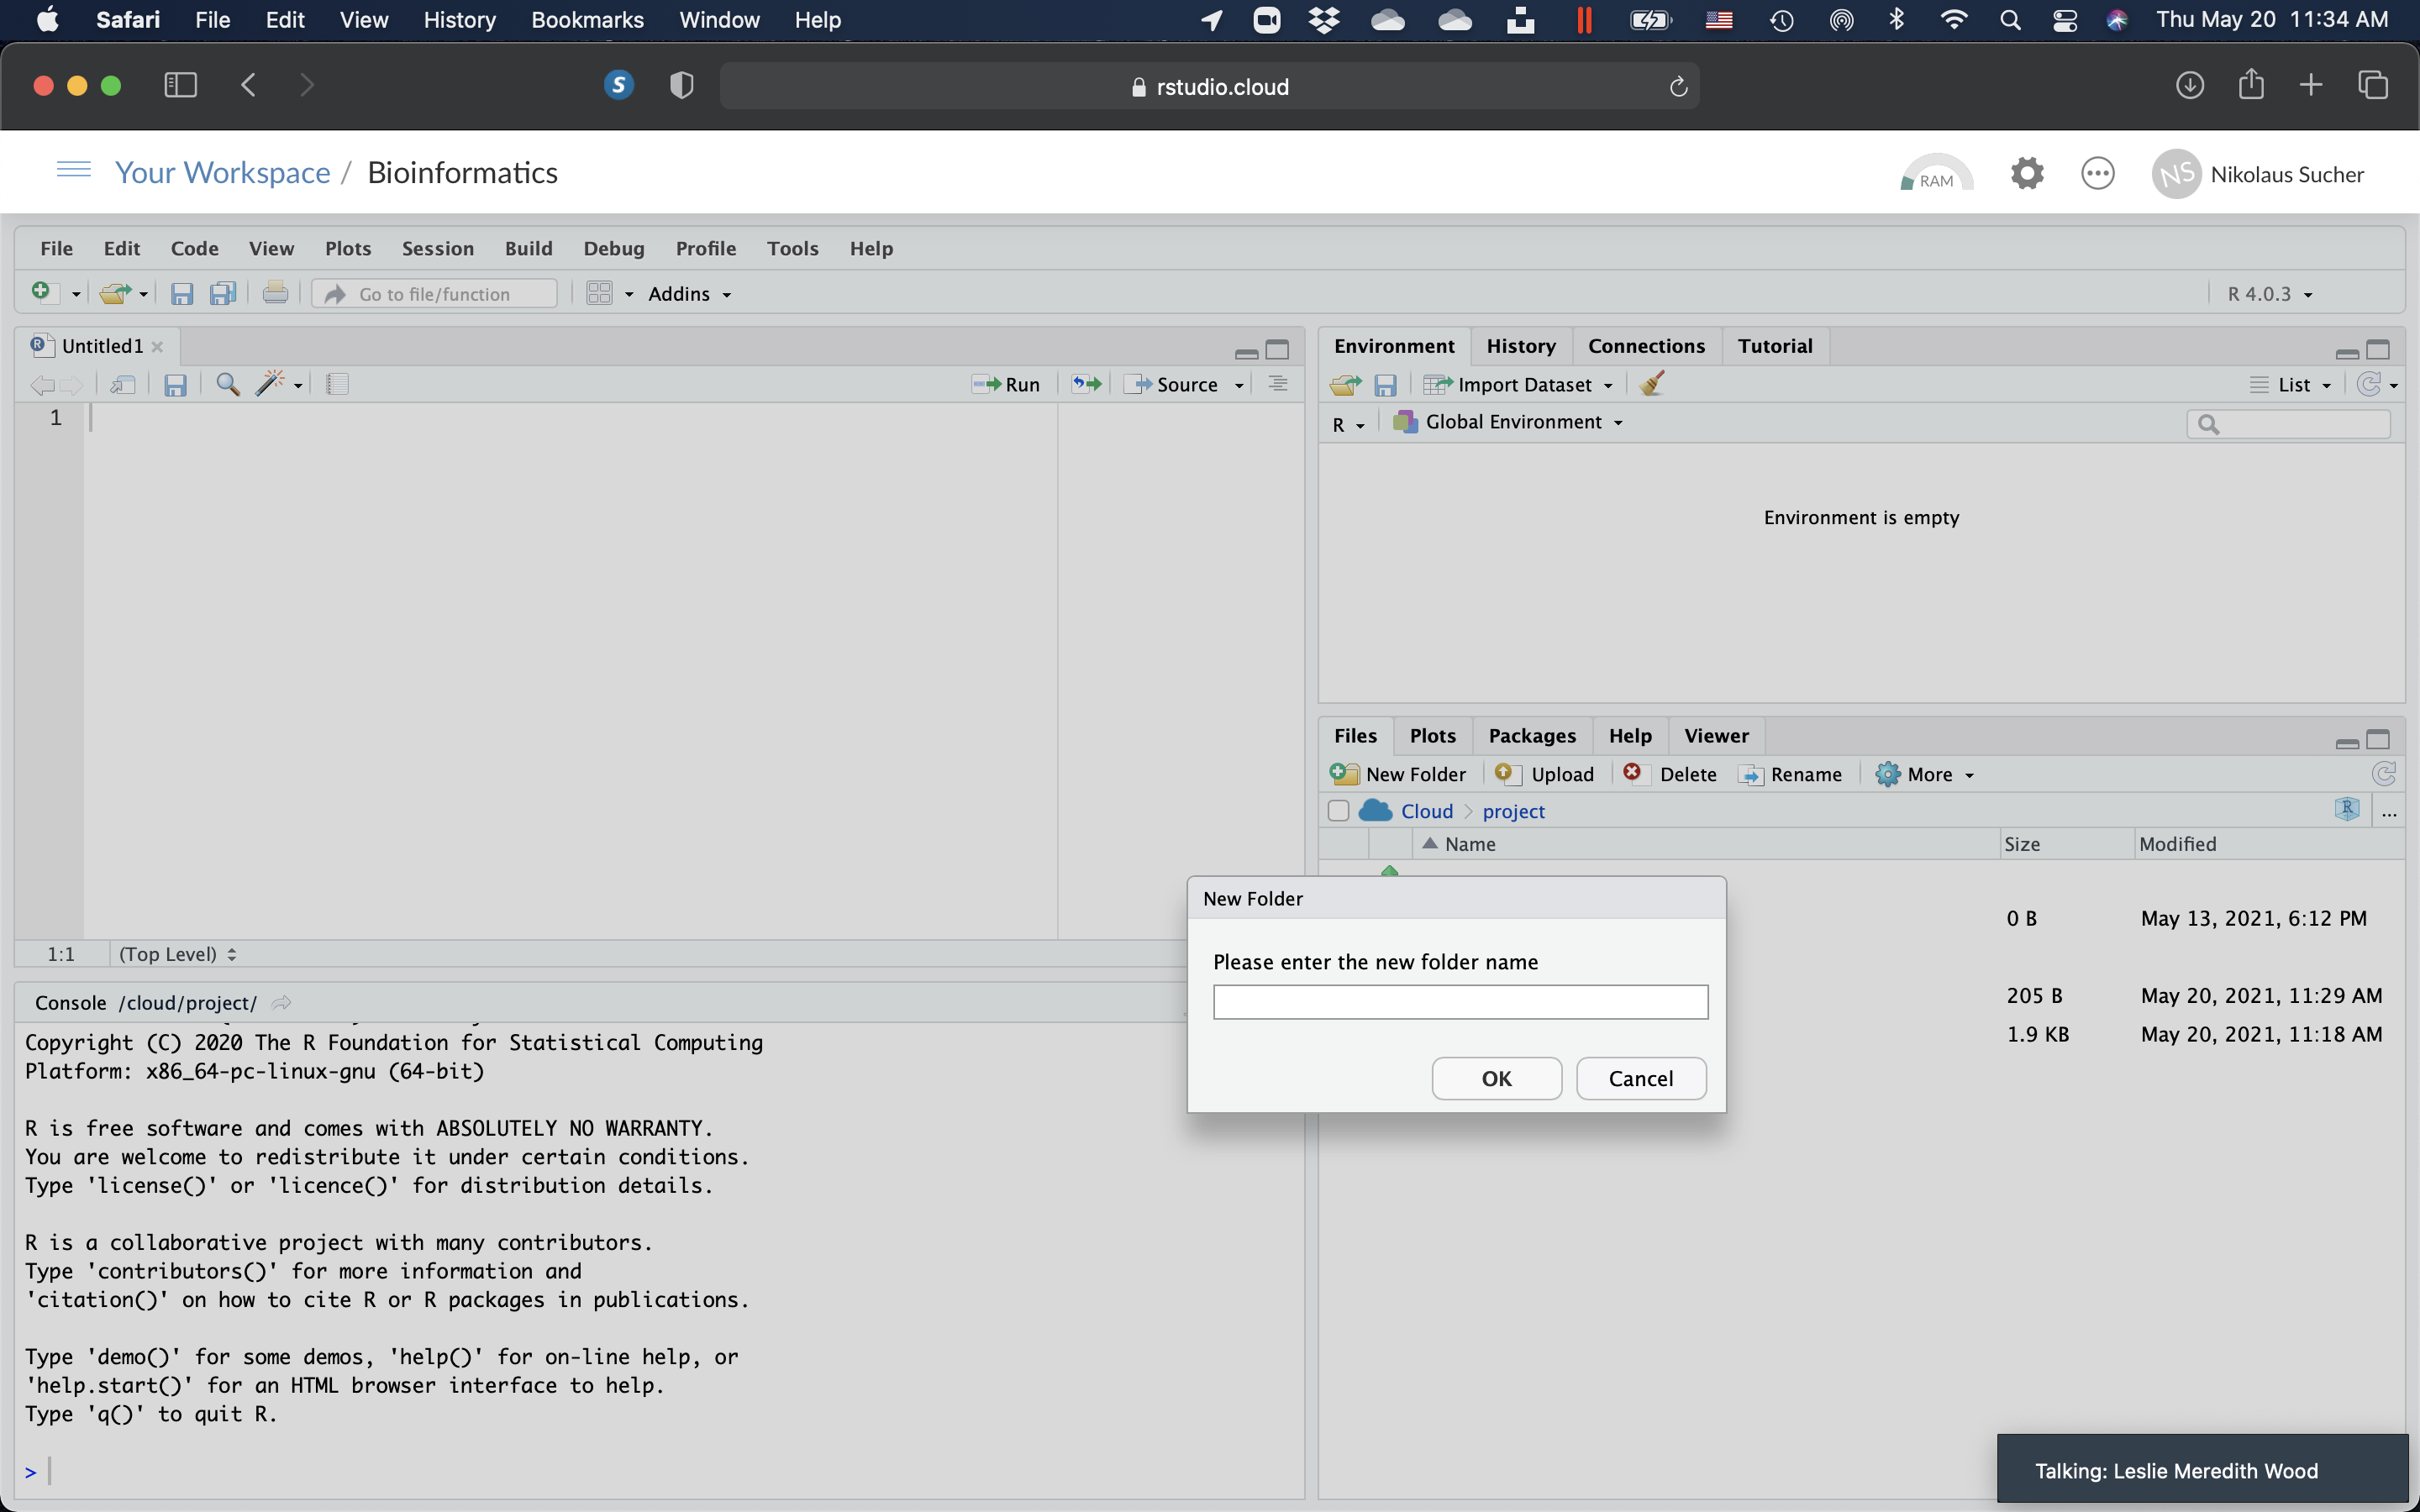Open the Code menu in menu bar
The image size is (2420, 1512).
pos(192,247)
